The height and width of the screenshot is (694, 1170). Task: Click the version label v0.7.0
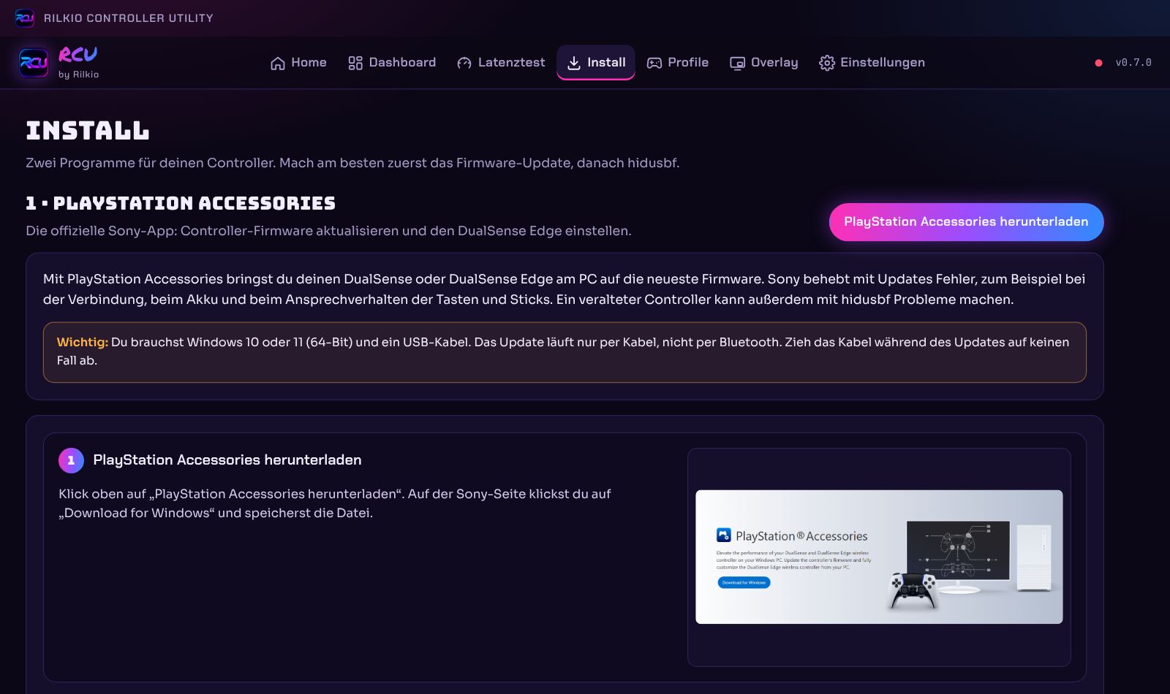pyautogui.click(x=1133, y=63)
